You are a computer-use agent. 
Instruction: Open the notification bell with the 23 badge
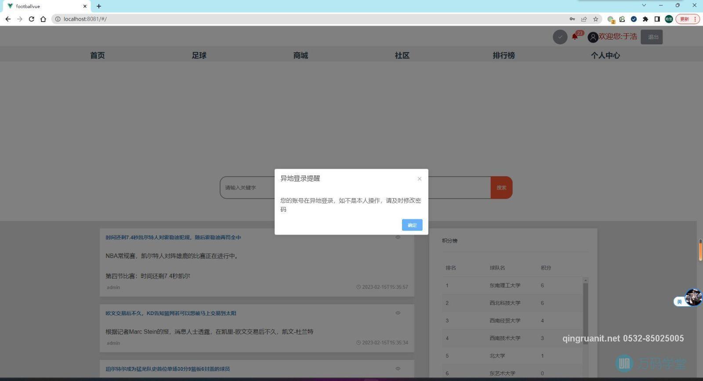tap(575, 36)
